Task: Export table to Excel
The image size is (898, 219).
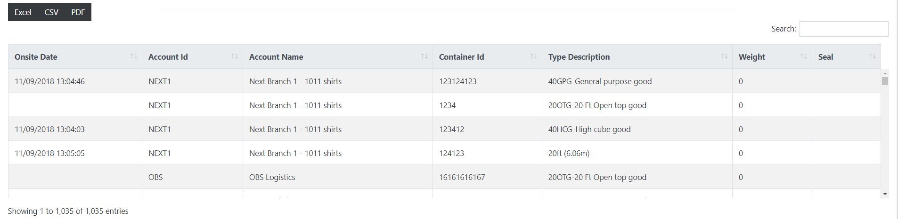Action: [x=23, y=12]
